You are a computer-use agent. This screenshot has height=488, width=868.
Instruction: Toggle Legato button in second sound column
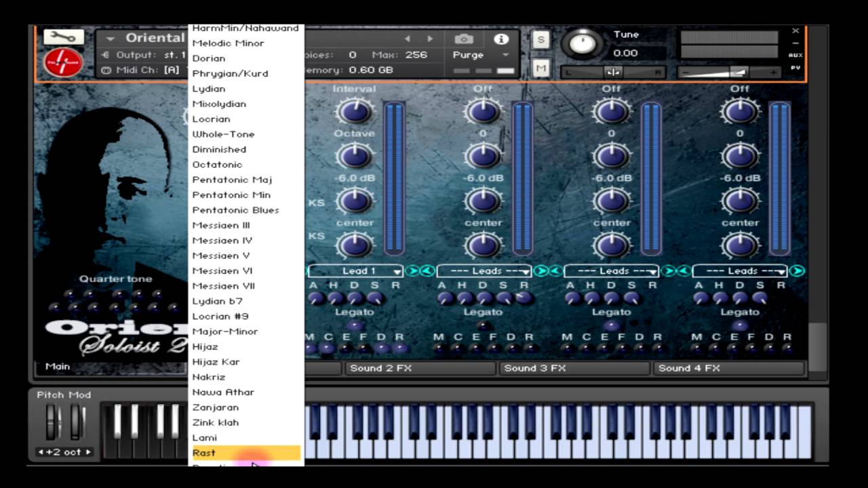click(483, 325)
